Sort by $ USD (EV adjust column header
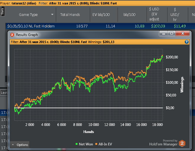Viewport: 195px width, 151px height. pyautogui.click(x=154, y=14)
